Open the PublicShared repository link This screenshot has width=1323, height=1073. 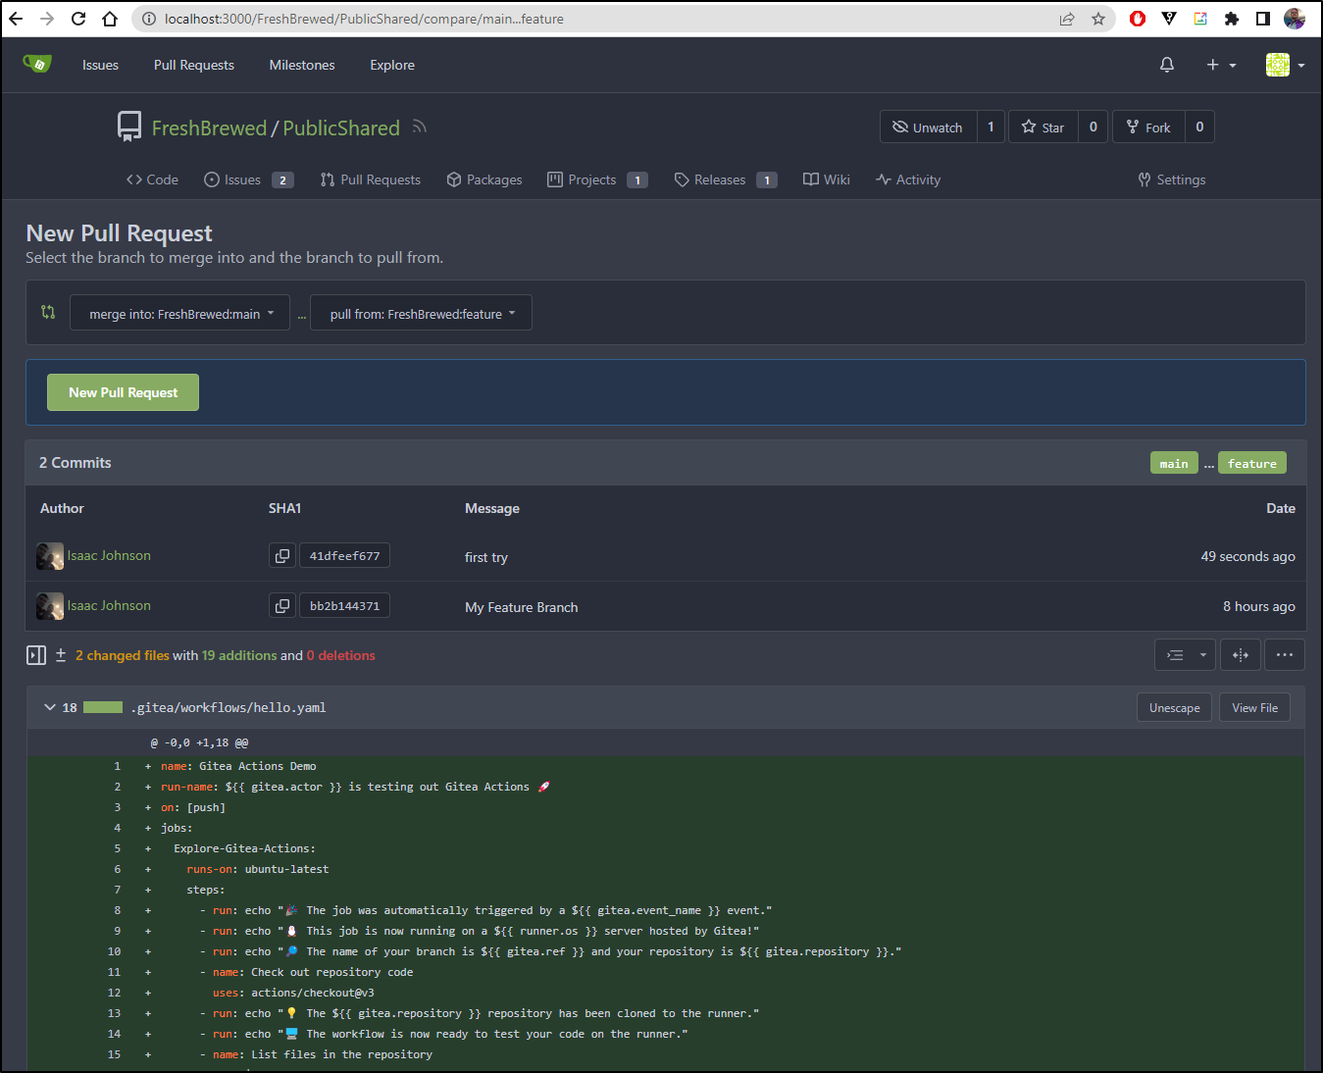tap(341, 128)
